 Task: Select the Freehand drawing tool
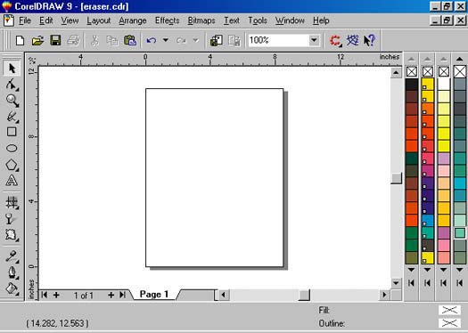12,117
